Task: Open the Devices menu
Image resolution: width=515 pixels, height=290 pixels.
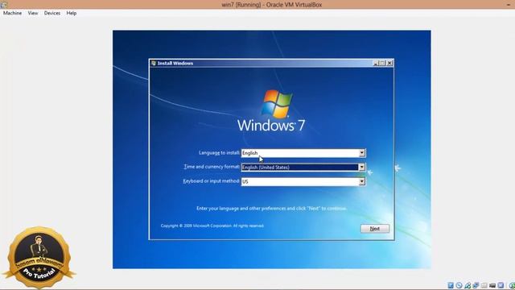Action: pyautogui.click(x=52, y=13)
